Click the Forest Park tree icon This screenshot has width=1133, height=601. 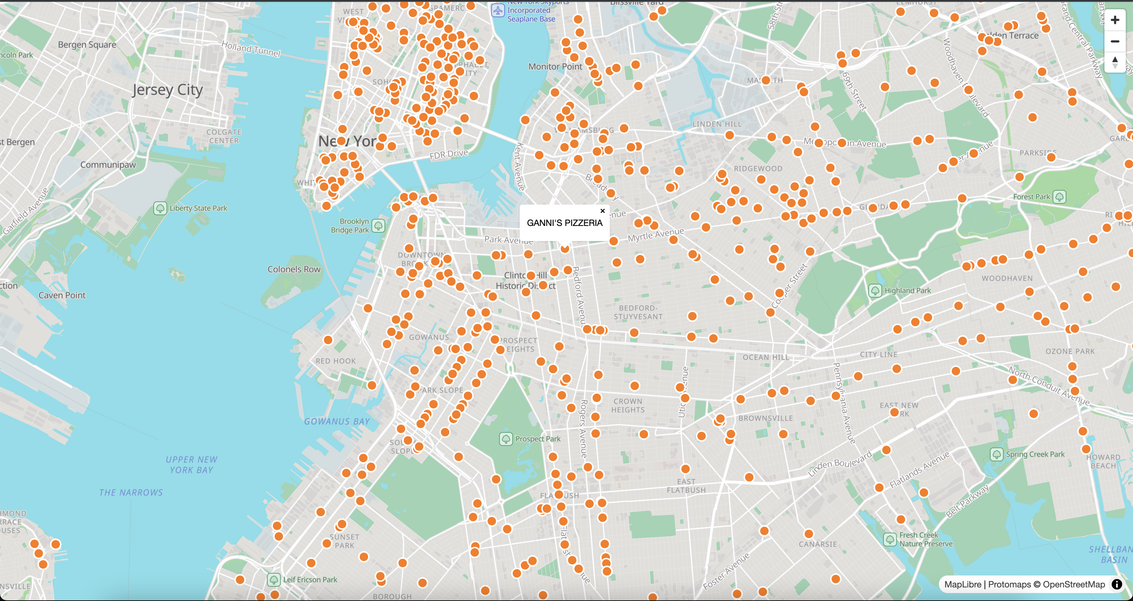1059,197
